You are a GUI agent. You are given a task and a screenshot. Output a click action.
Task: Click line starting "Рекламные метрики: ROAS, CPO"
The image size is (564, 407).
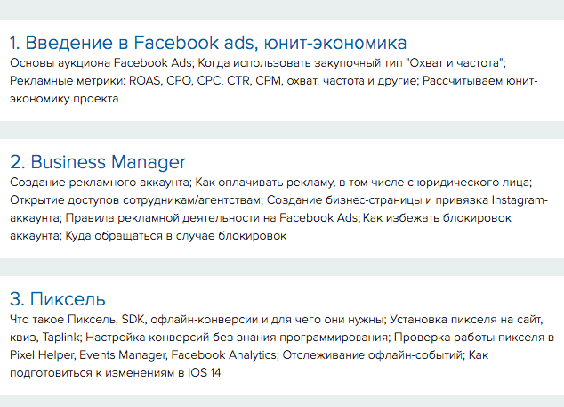point(274,81)
